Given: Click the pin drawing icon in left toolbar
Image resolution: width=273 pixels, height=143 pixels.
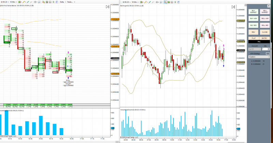Looking at the screenshot, I should pyautogui.click(x=28, y=2).
